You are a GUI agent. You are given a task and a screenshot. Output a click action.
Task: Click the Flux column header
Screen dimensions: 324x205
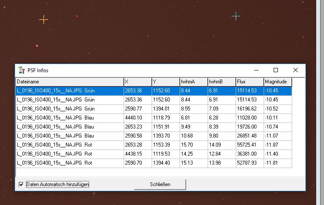pyautogui.click(x=249, y=82)
